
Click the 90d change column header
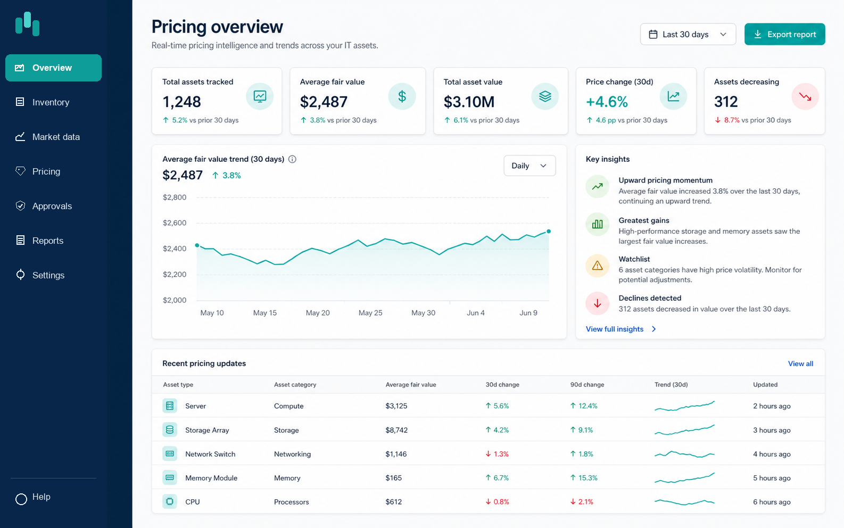coord(588,384)
